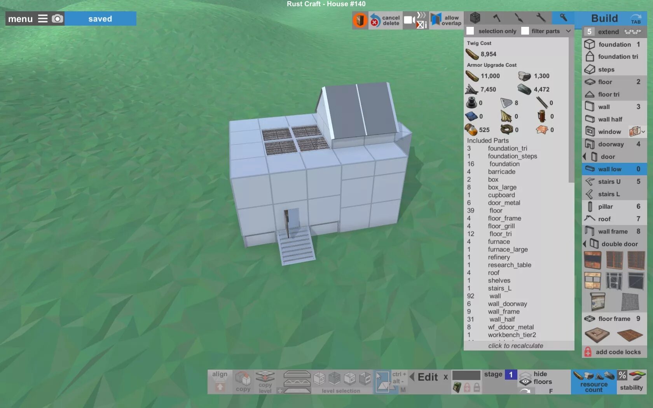
Task: Enable the filter parts checkbox
Action: pyautogui.click(x=525, y=31)
